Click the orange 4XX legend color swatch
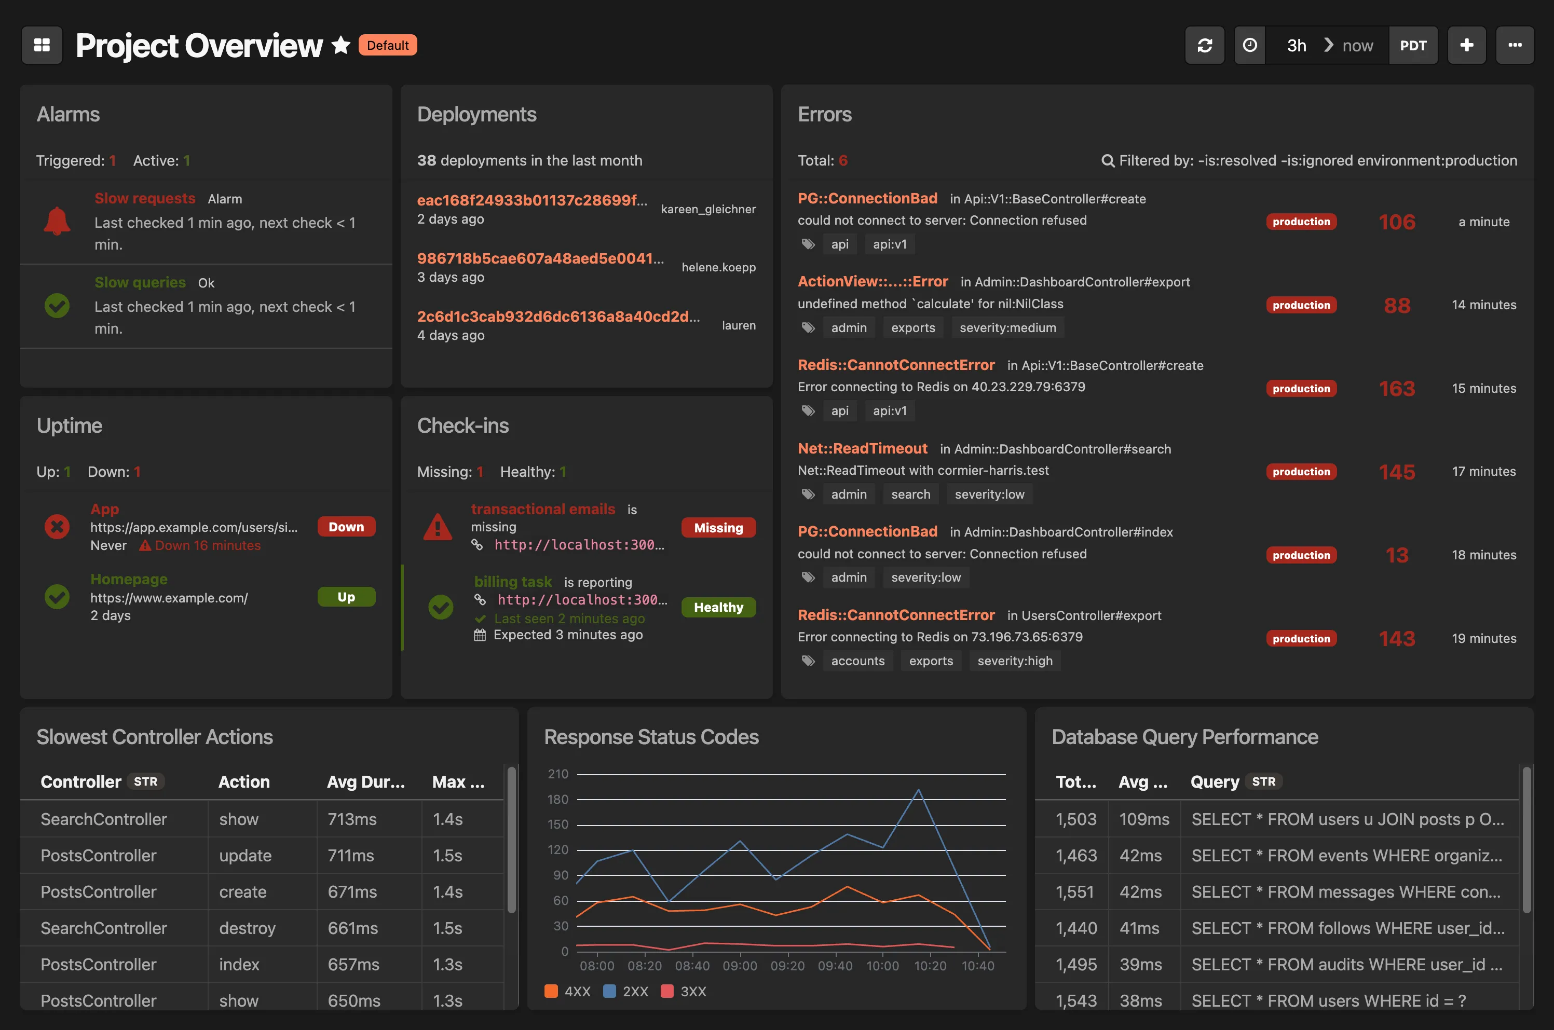 (x=551, y=992)
